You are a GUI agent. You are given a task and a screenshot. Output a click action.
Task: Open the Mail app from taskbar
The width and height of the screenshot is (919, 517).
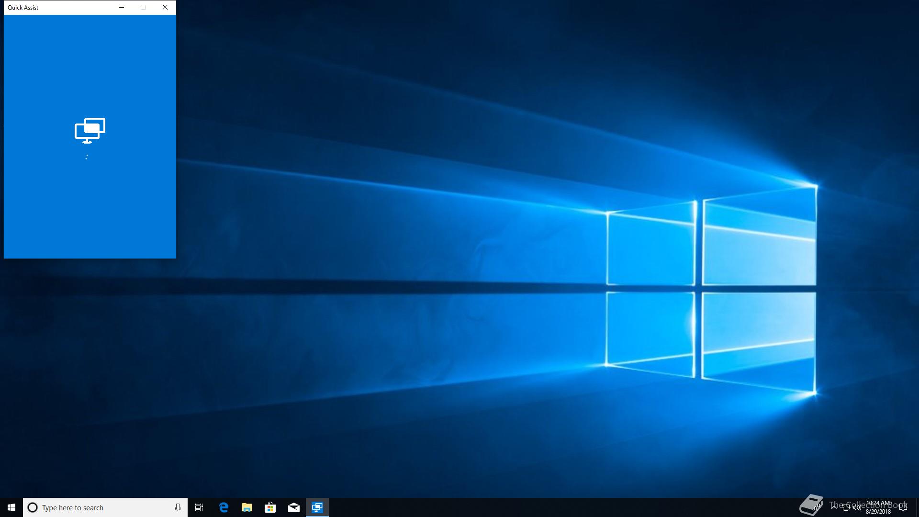[294, 507]
